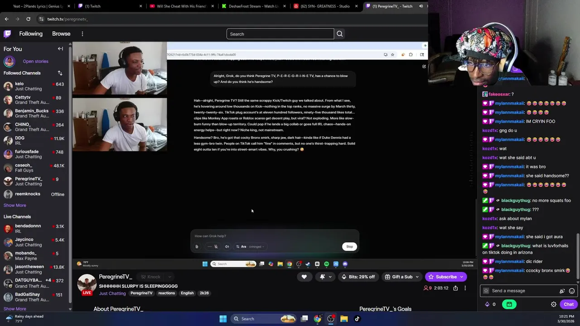
Task: Click the speaker icon in Grok input bar
Action: (227, 247)
